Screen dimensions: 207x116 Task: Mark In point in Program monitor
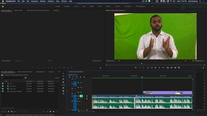140,68
